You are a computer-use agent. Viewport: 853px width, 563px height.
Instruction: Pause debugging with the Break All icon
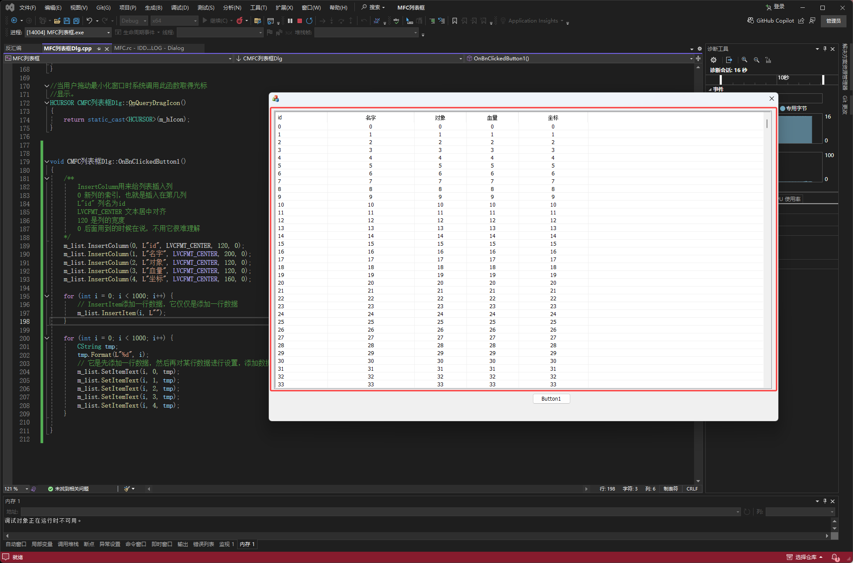pos(290,21)
